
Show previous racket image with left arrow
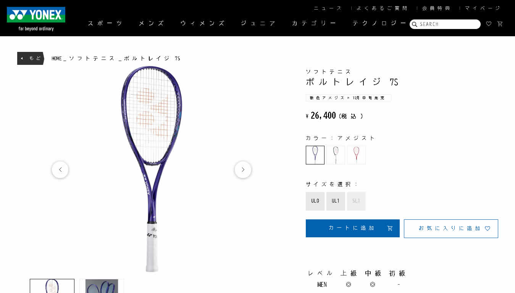(x=60, y=170)
